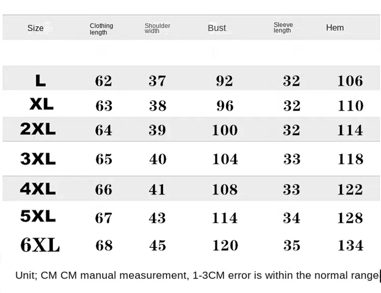
Task: Click the Hem column header
Action: coord(335,27)
